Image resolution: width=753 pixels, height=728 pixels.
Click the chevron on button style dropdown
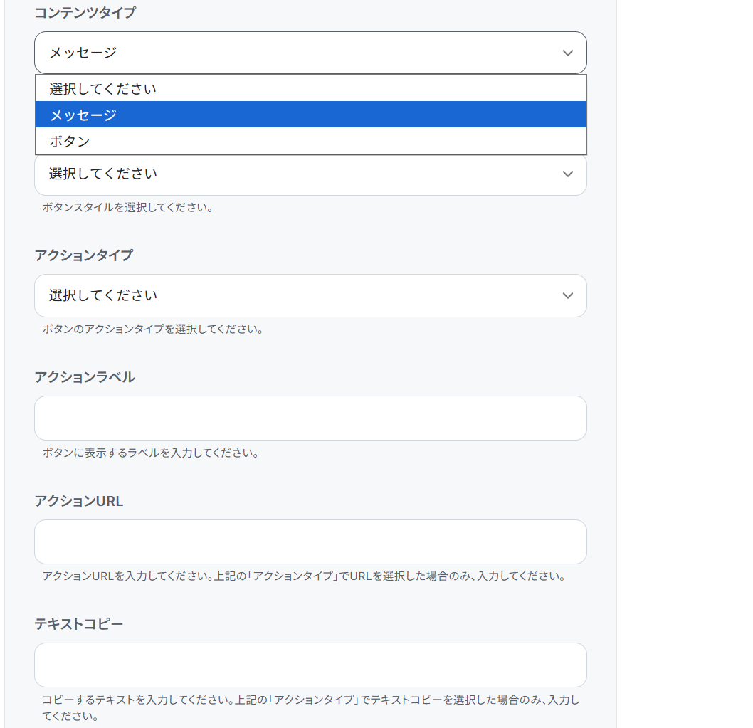(567, 174)
